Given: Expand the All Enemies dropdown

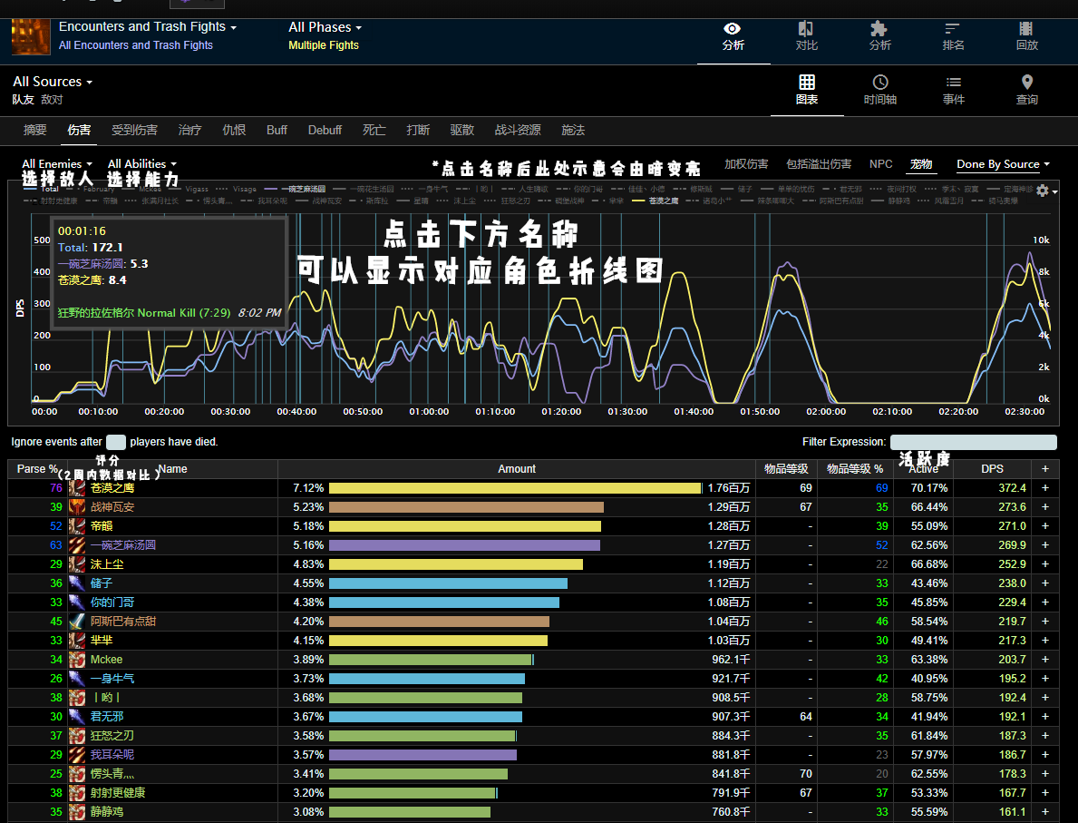Looking at the screenshot, I should tap(56, 164).
